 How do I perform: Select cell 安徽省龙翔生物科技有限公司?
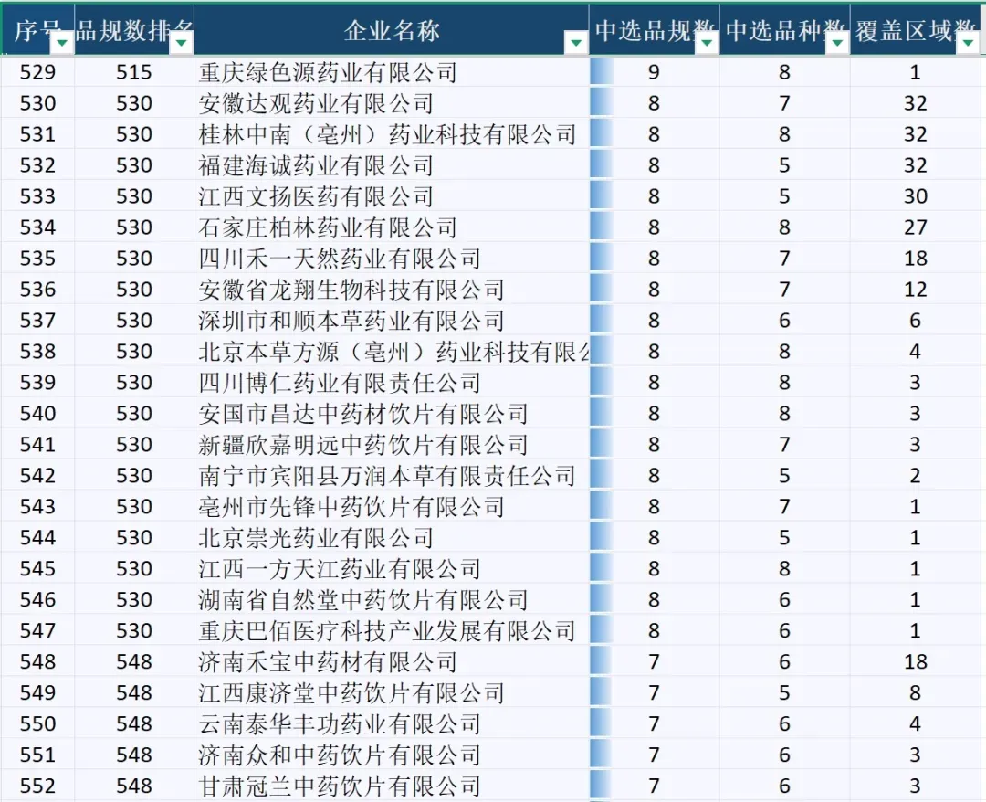[391, 289]
